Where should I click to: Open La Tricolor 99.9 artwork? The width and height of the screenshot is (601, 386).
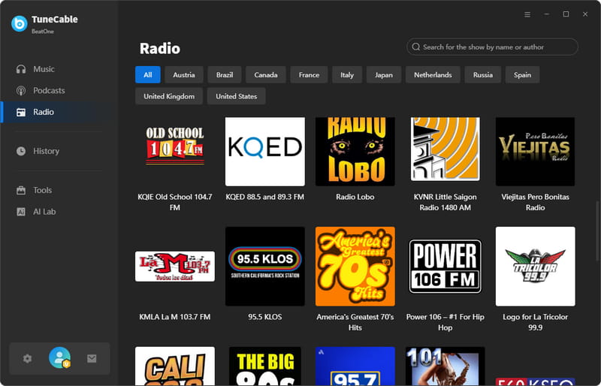pos(535,267)
